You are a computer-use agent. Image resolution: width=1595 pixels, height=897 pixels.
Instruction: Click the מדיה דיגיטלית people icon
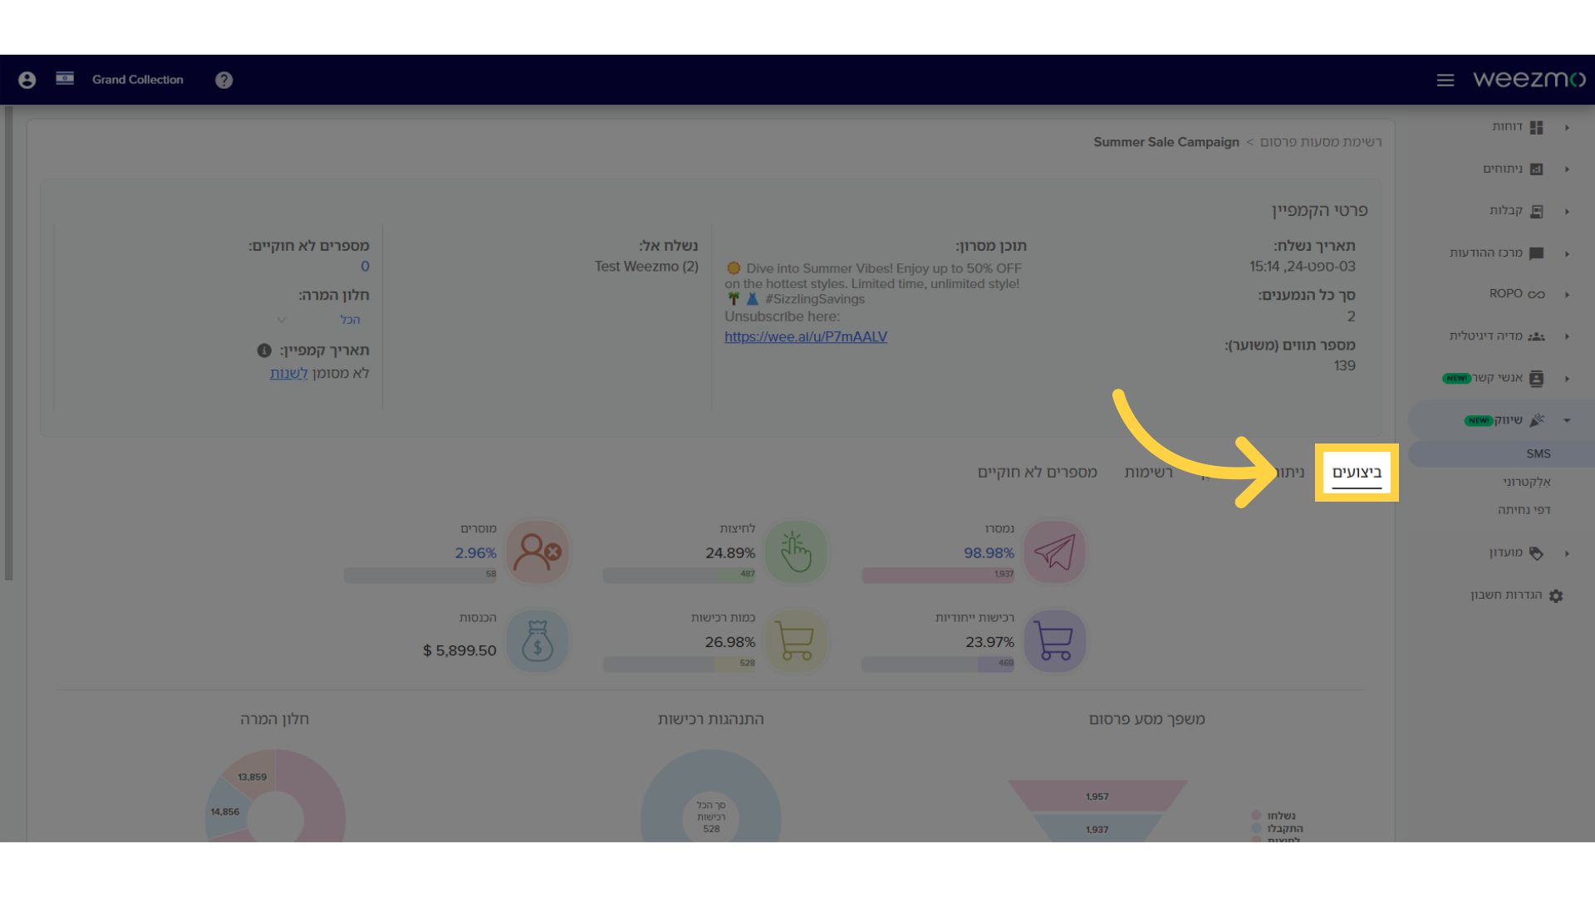click(1537, 336)
